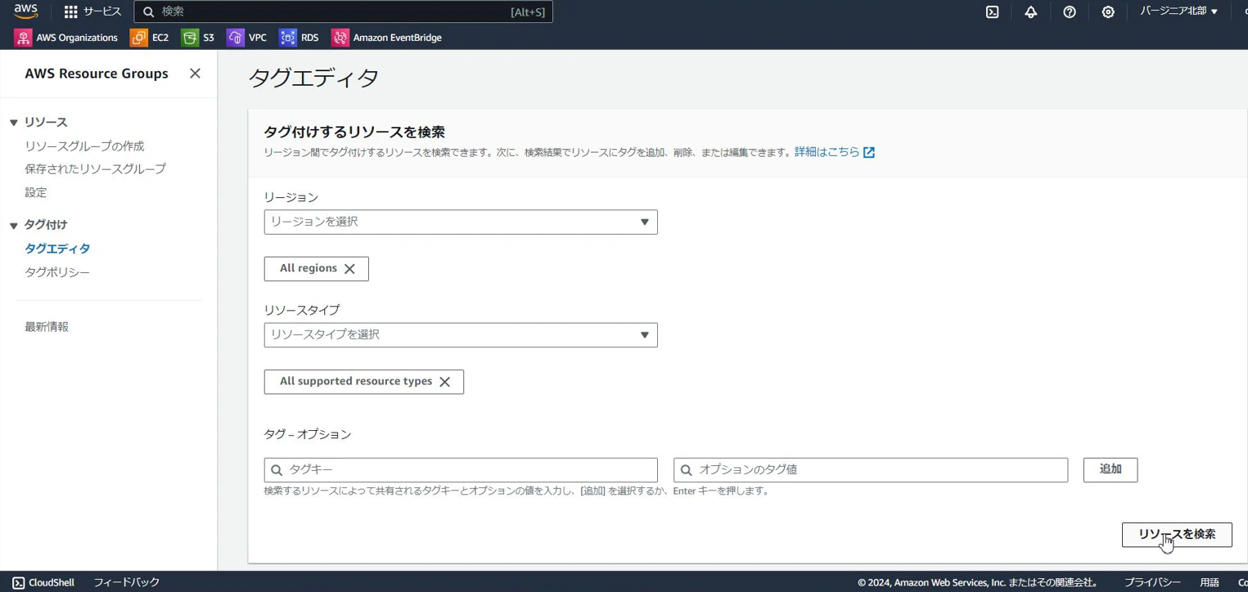Open 用語 link in footer
Screen dimensions: 1248x592
[1210, 582]
